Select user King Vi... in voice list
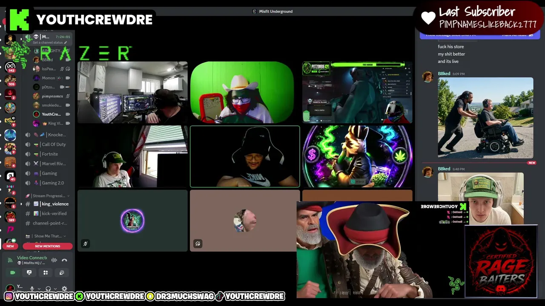The width and height of the screenshot is (545, 306). click(x=52, y=123)
